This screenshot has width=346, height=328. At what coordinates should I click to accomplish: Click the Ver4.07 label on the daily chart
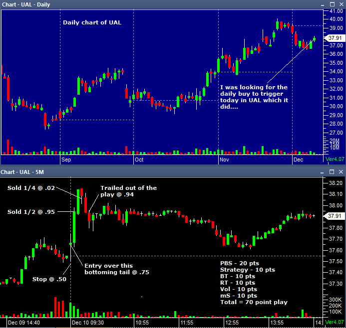[335, 159]
